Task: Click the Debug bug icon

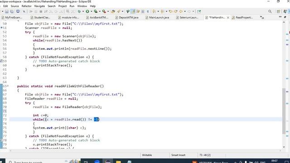Action: point(79,11)
